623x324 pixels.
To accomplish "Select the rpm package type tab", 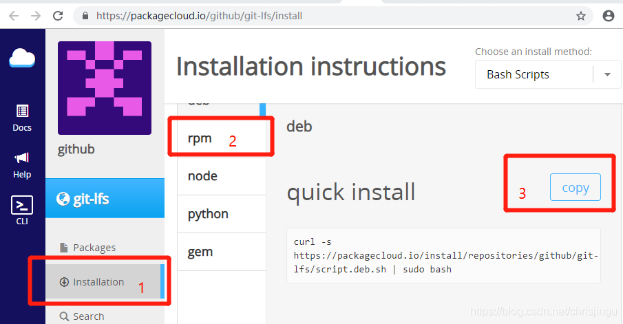I will [222, 138].
